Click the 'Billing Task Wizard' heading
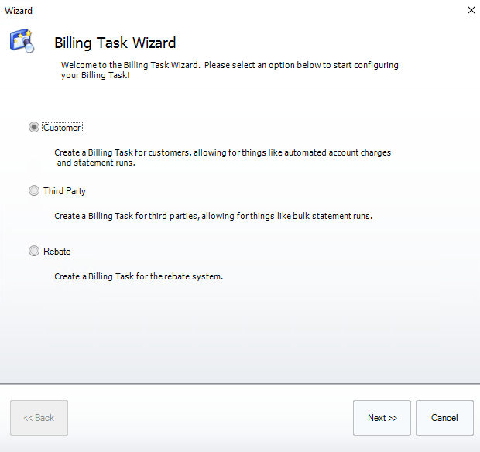 pos(115,43)
